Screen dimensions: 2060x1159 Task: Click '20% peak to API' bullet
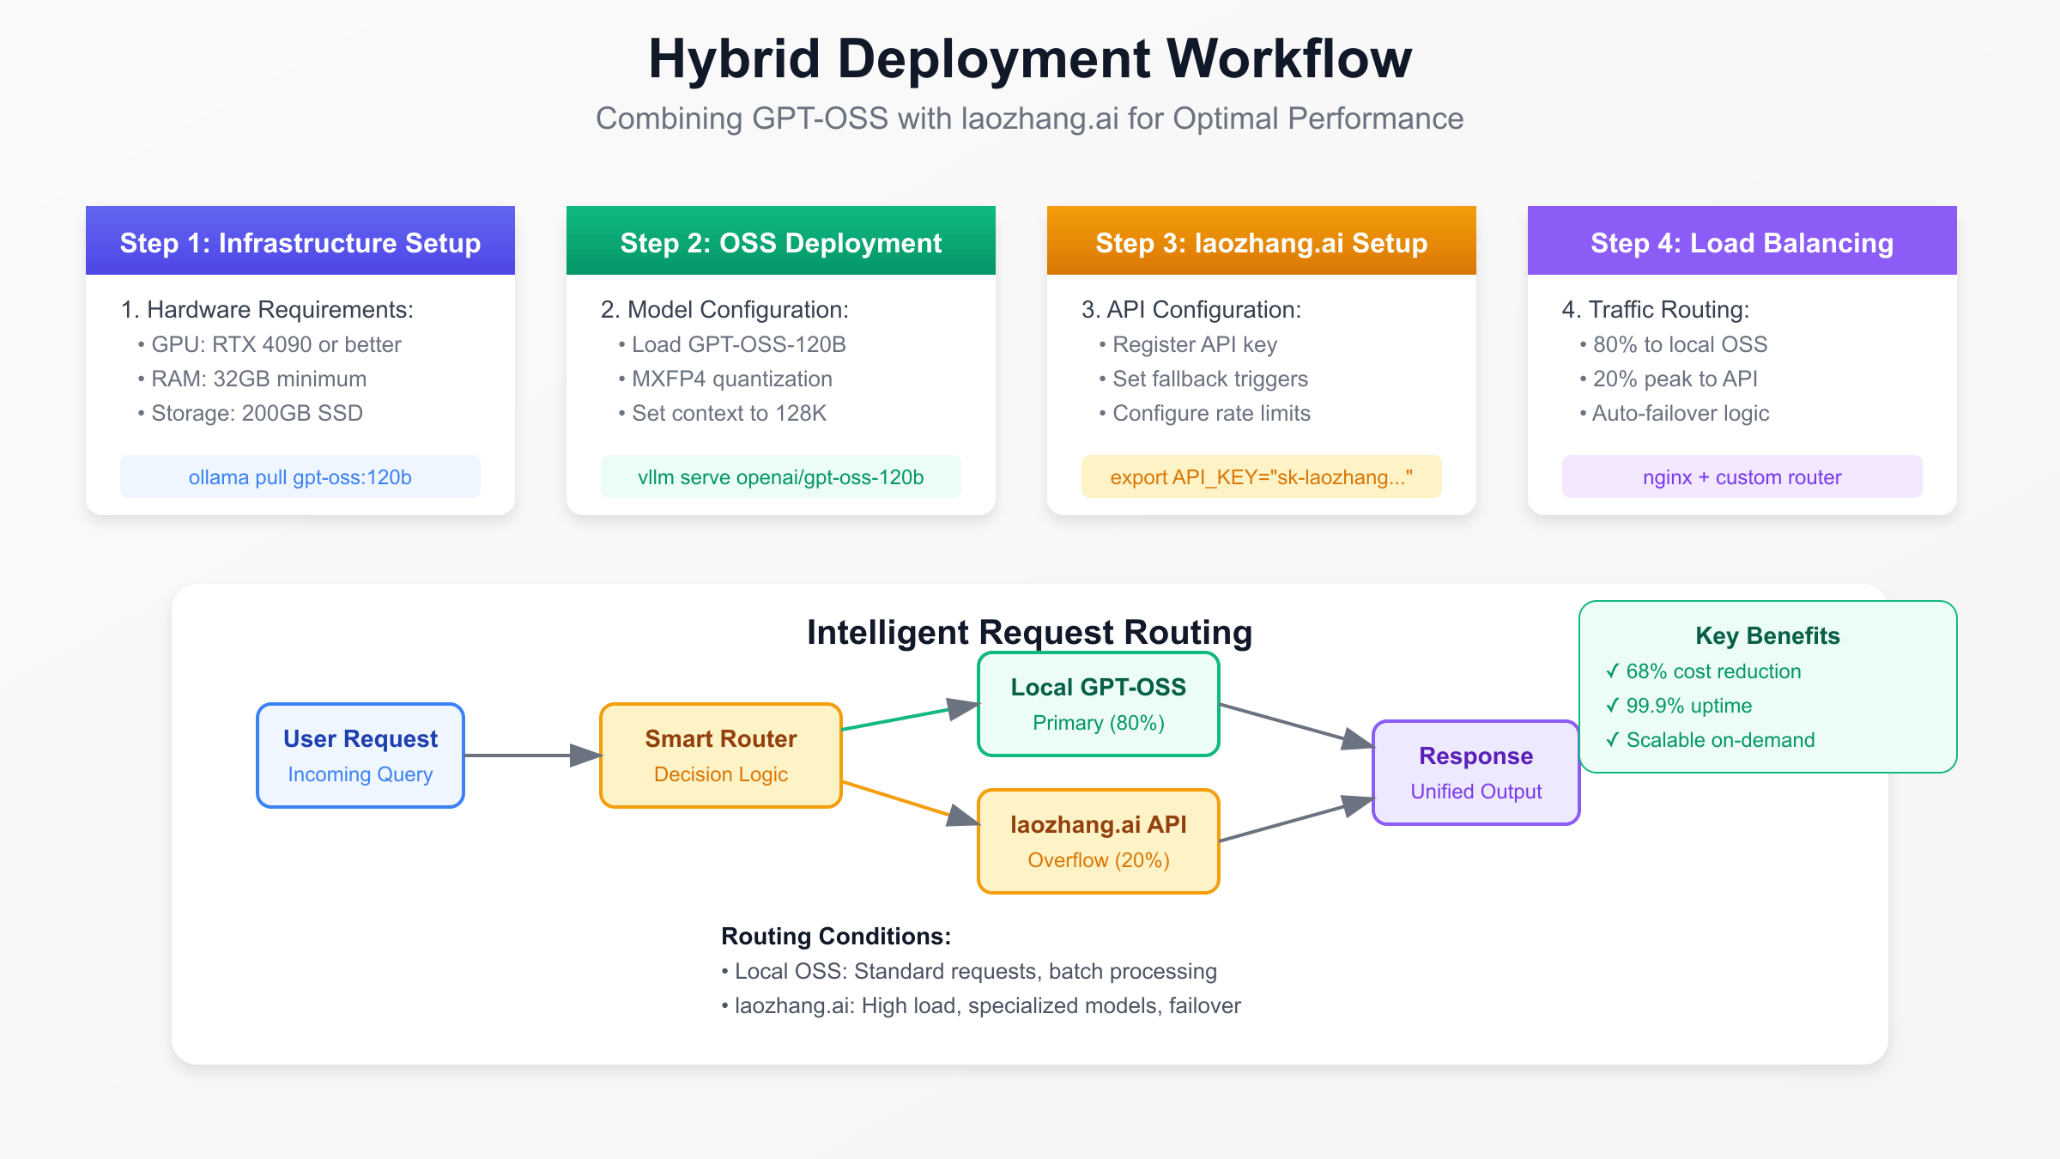1669,379
